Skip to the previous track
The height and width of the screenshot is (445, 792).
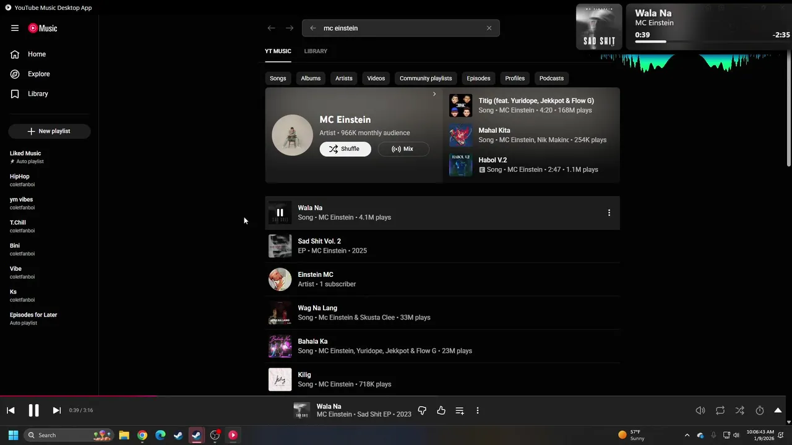click(x=11, y=410)
